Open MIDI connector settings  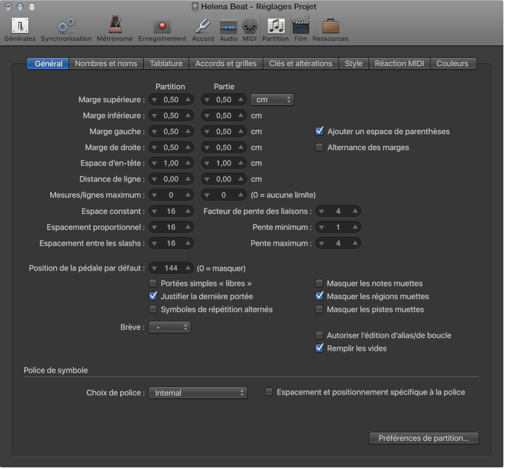click(250, 30)
